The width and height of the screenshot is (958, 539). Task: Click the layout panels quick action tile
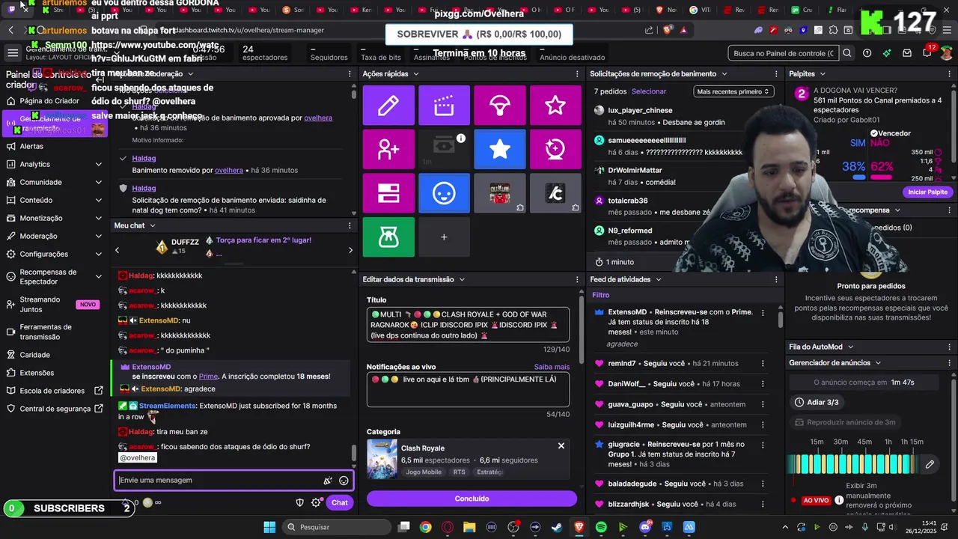(388, 193)
